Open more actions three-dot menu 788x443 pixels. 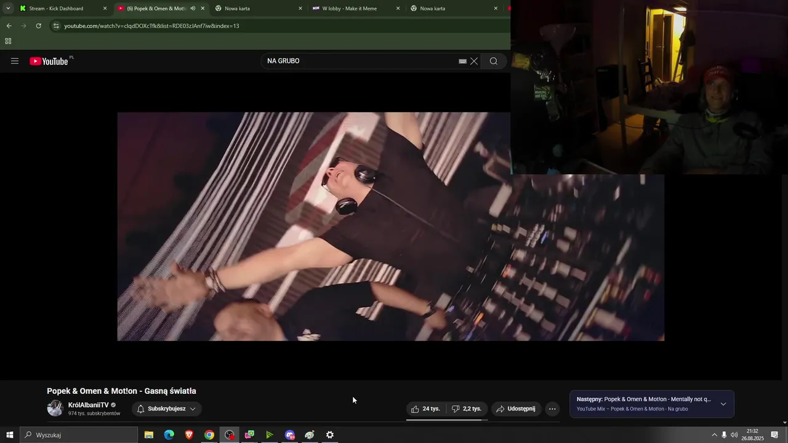pos(552,409)
